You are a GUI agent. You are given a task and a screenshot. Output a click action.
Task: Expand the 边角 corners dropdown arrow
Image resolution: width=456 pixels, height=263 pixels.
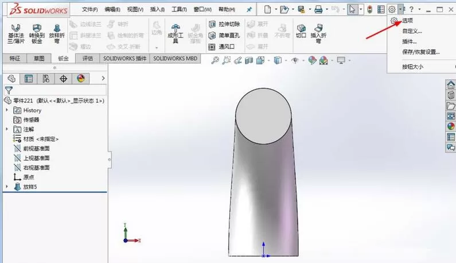[x=157, y=48]
